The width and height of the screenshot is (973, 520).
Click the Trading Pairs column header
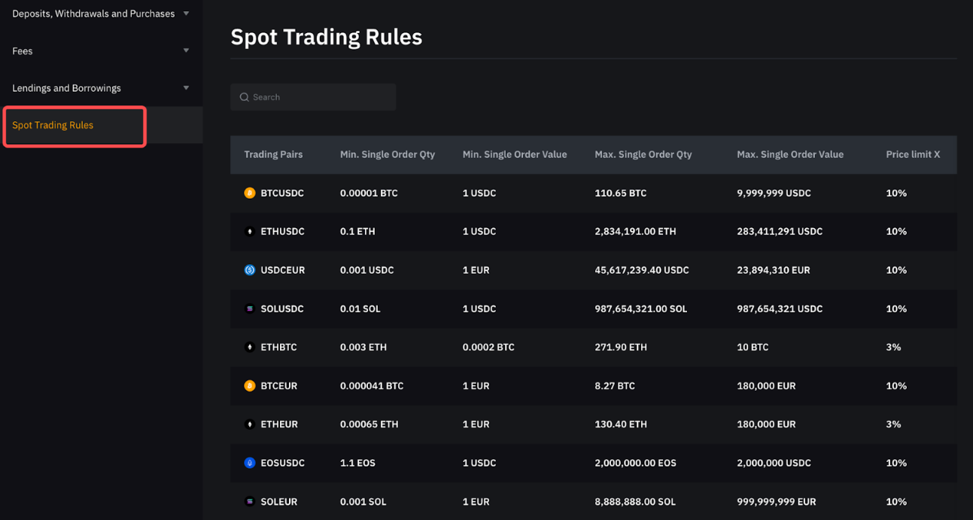(273, 154)
